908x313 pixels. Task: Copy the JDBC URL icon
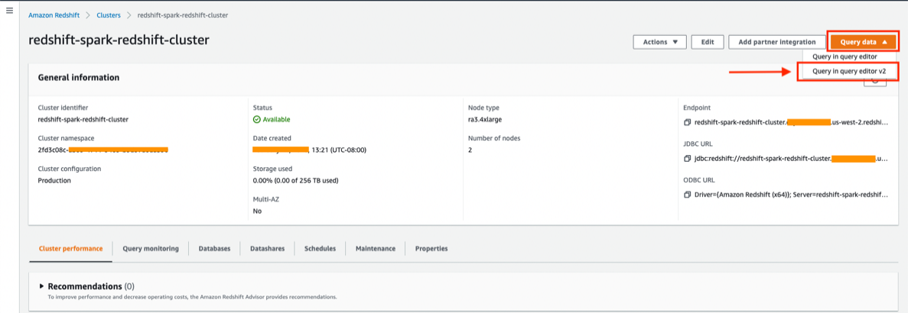coord(688,158)
